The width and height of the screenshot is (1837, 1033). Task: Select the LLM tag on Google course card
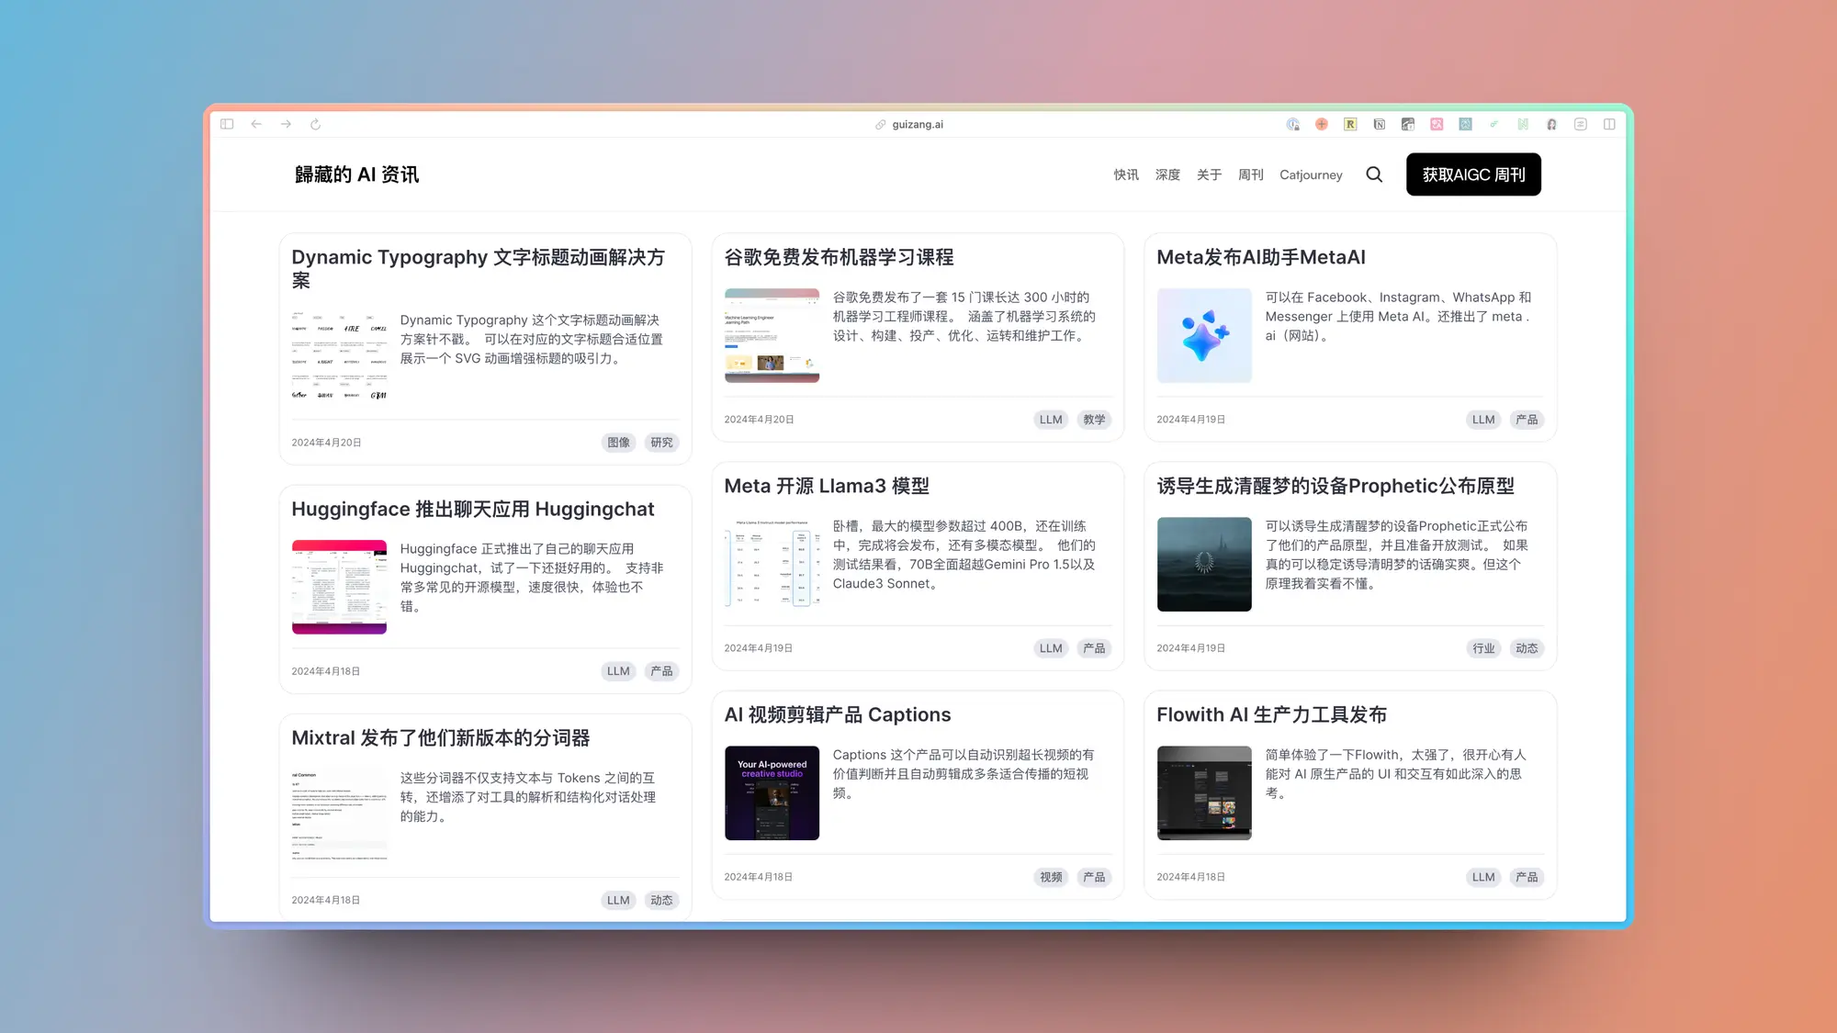(x=1051, y=420)
